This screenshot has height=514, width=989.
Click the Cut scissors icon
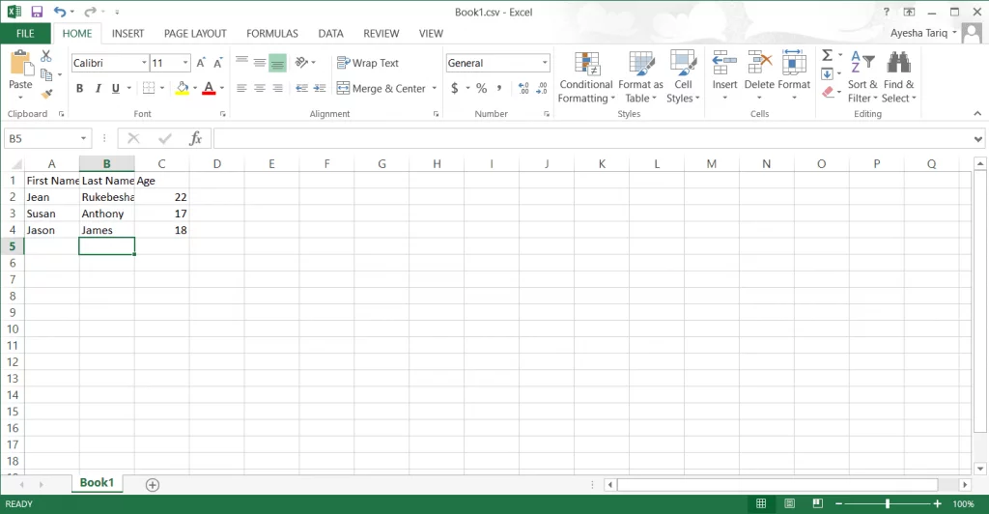[x=46, y=57]
